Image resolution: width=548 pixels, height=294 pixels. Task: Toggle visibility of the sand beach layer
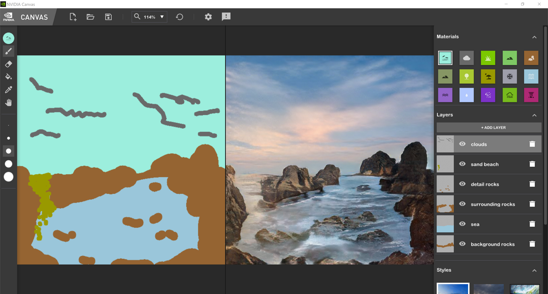click(462, 164)
